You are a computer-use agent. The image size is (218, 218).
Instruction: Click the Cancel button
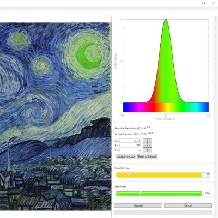tap(188, 205)
